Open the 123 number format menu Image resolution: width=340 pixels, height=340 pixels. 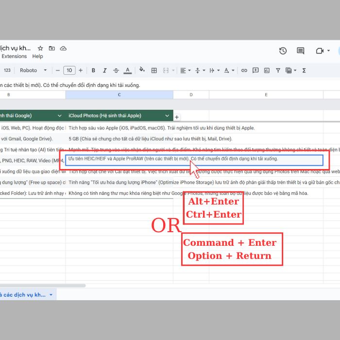tap(7, 70)
